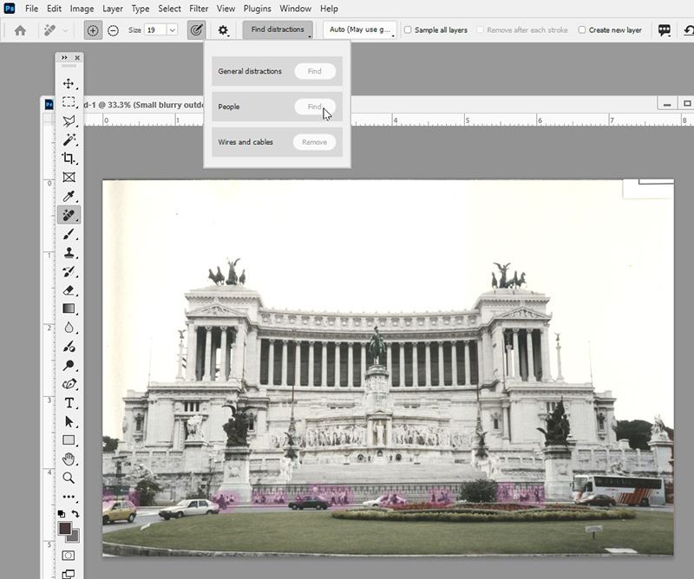Screen dimensions: 694x579
Task: Toggle Quick Mask mode
Action: 69,556
